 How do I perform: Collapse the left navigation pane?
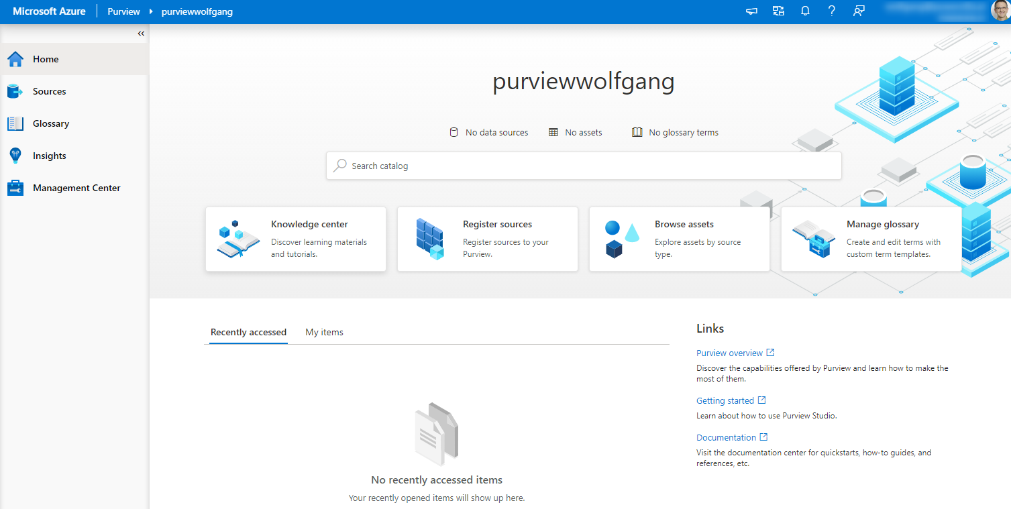click(141, 33)
